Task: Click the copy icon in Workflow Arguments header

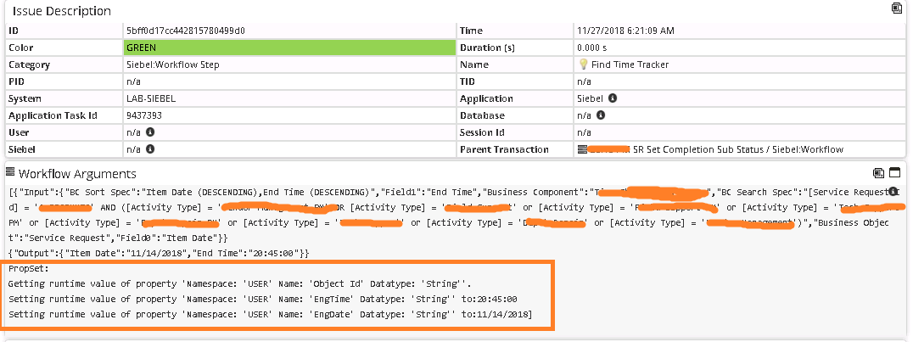Action: (879, 173)
